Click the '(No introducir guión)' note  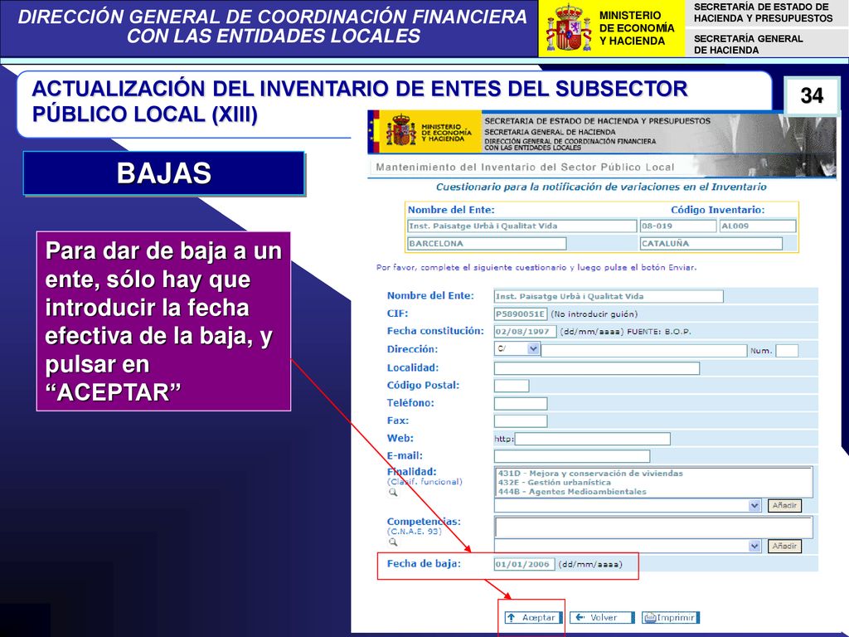point(594,314)
